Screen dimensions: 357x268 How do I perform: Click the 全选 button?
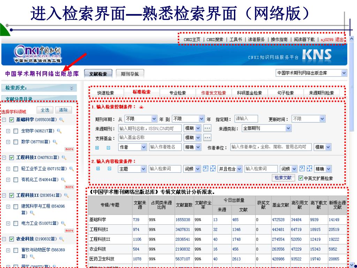[x=45, y=110]
